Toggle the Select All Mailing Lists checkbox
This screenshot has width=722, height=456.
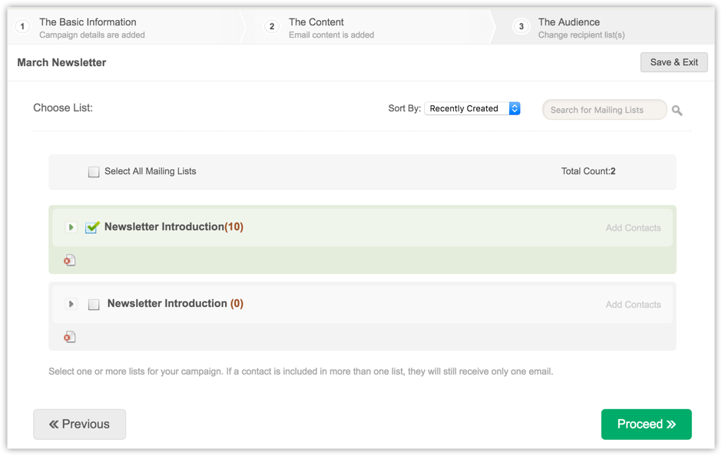point(94,172)
